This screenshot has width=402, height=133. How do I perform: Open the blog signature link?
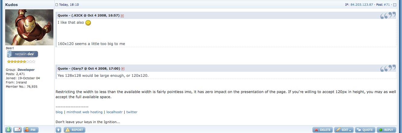(x=59, y=112)
